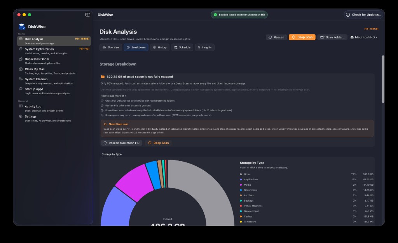398x243 pixels.
Task: Select the Media legend row
Action: (x=306, y=185)
